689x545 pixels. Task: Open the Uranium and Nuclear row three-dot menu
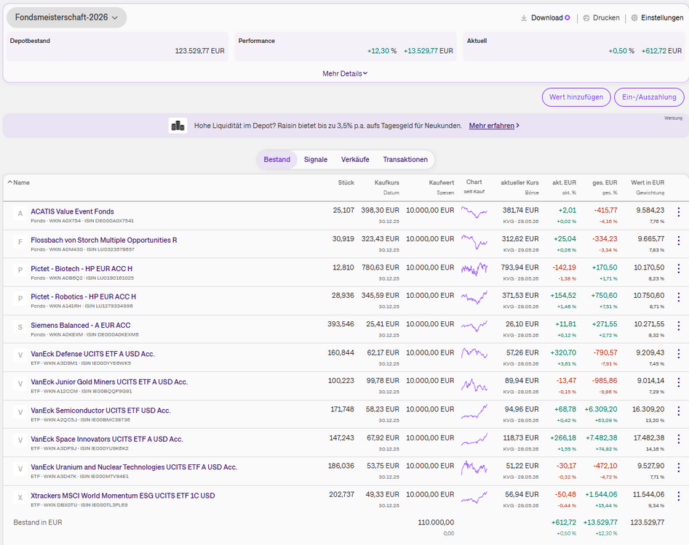pyautogui.click(x=679, y=468)
